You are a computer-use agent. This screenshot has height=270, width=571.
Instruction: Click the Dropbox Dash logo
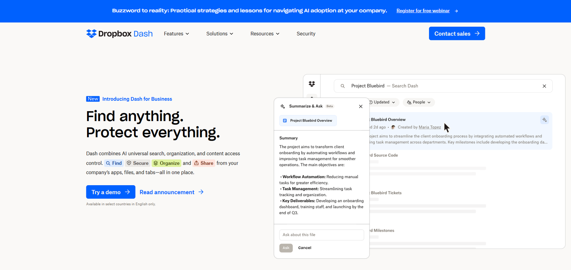[x=119, y=33]
